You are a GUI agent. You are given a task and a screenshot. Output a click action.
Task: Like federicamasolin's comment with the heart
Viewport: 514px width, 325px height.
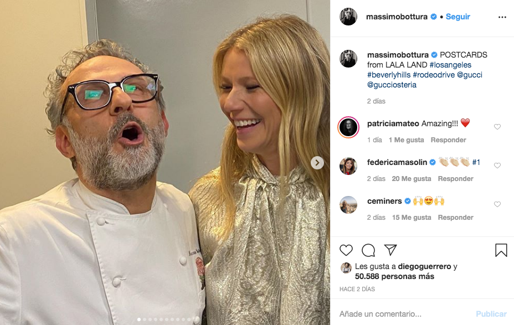coord(497,166)
